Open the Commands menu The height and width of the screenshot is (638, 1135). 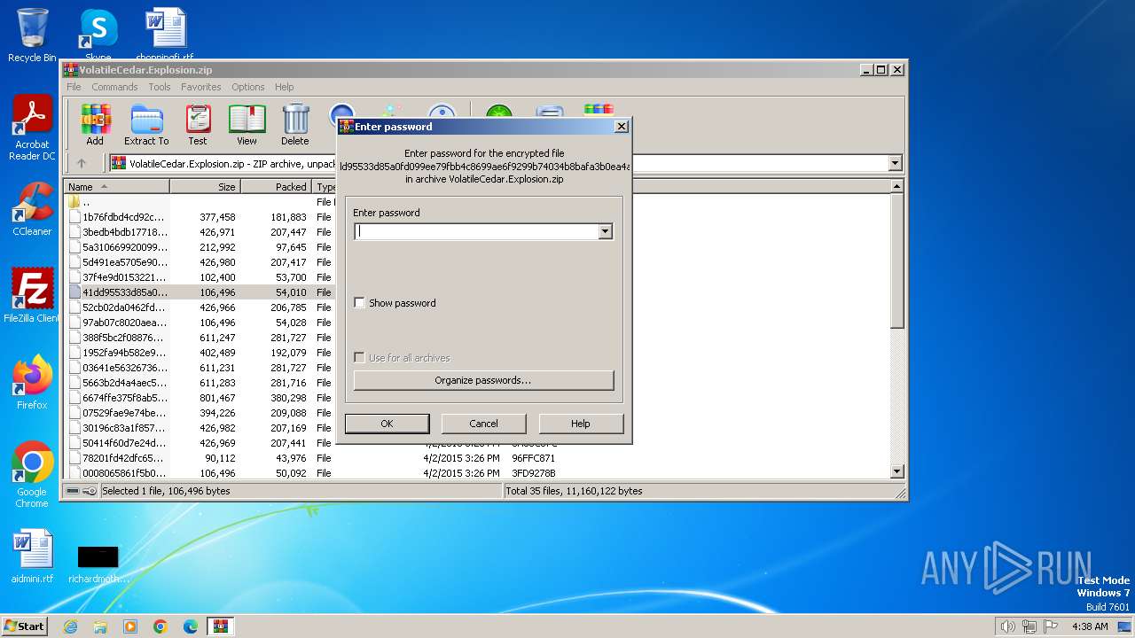[x=114, y=87]
